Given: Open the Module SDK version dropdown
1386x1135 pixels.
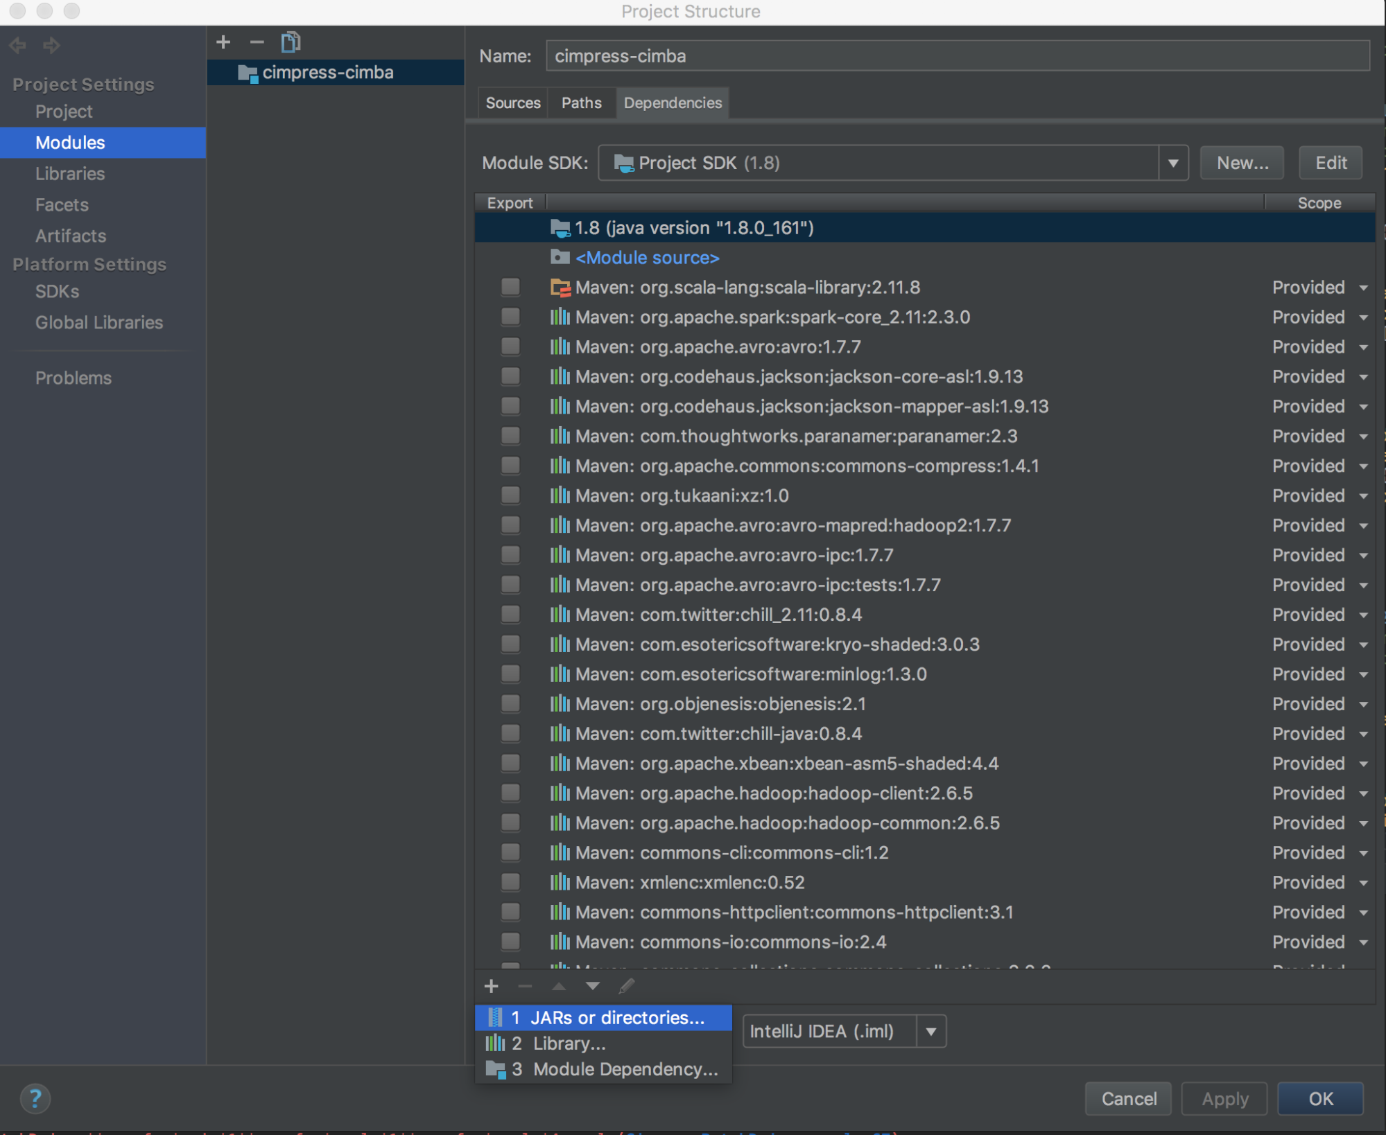Looking at the screenshot, I should click(x=1175, y=162).
